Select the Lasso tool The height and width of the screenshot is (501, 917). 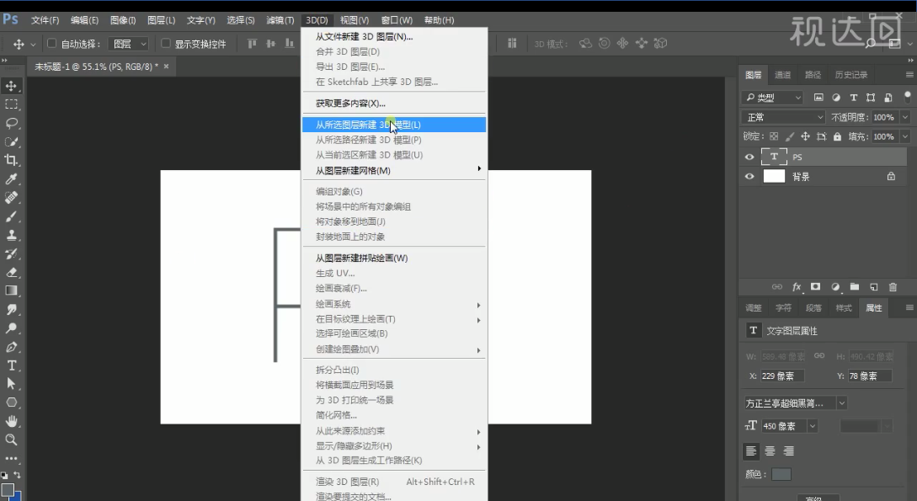[11, 123]
